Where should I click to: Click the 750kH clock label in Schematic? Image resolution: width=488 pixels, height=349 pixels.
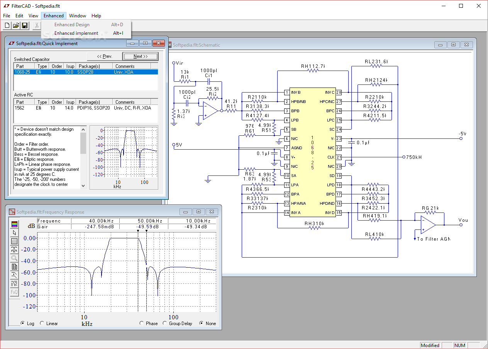413,157
